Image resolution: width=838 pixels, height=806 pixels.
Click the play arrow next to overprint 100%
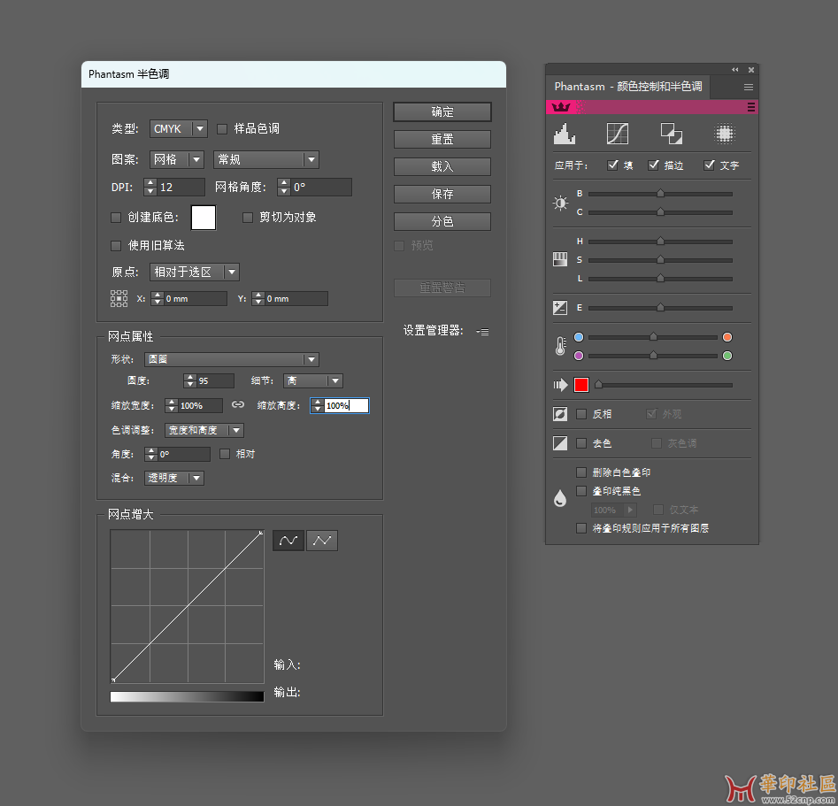tap(629, 510)
